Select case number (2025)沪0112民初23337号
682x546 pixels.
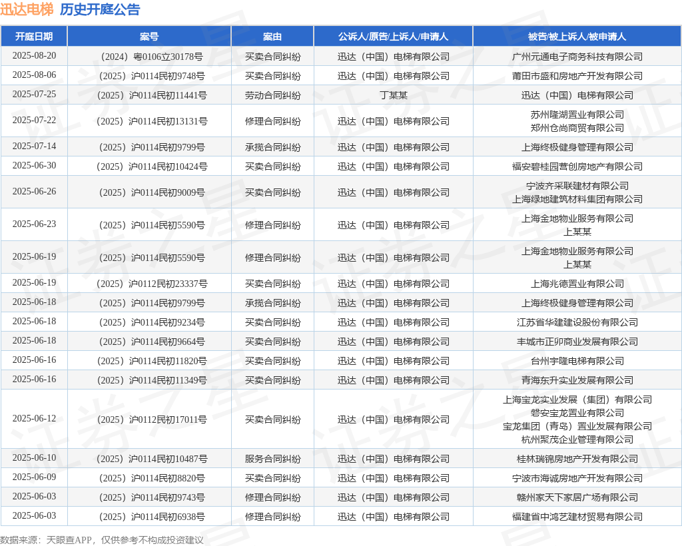[x=149, y=284]
